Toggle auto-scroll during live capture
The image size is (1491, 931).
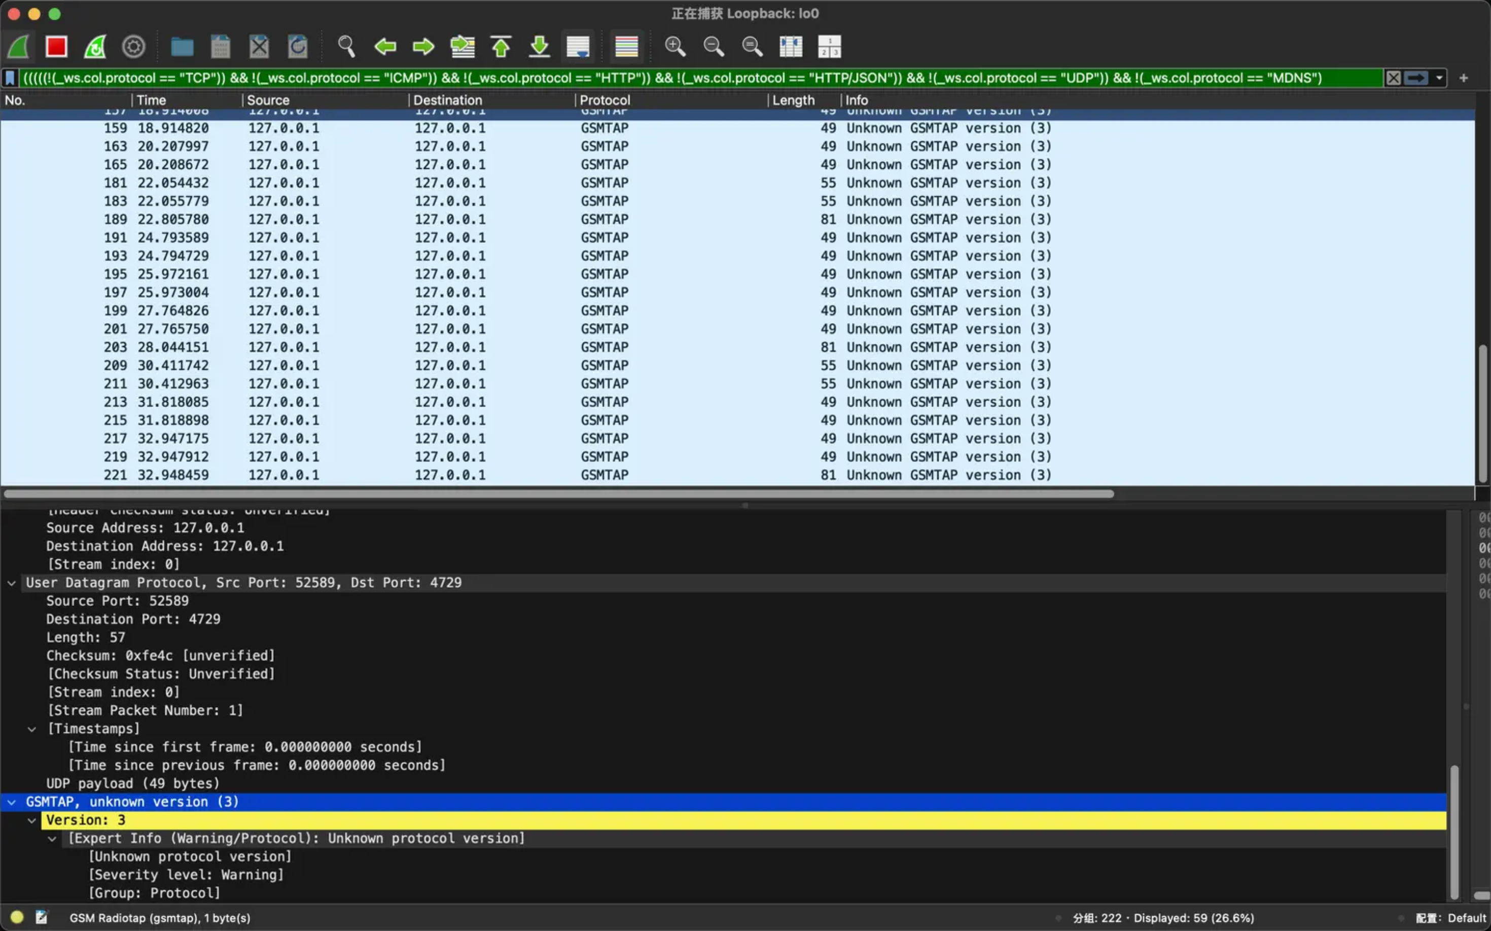[578, 47]
